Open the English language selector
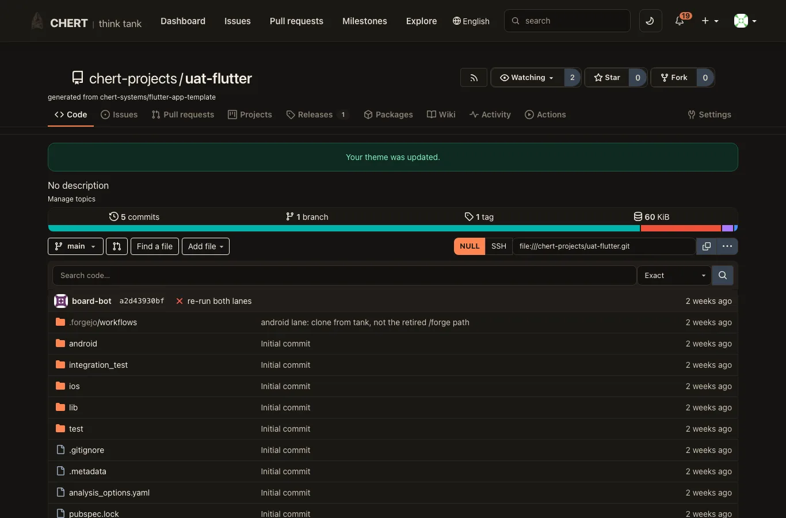Viewport: 786px width, 518px height. (471, 21)
